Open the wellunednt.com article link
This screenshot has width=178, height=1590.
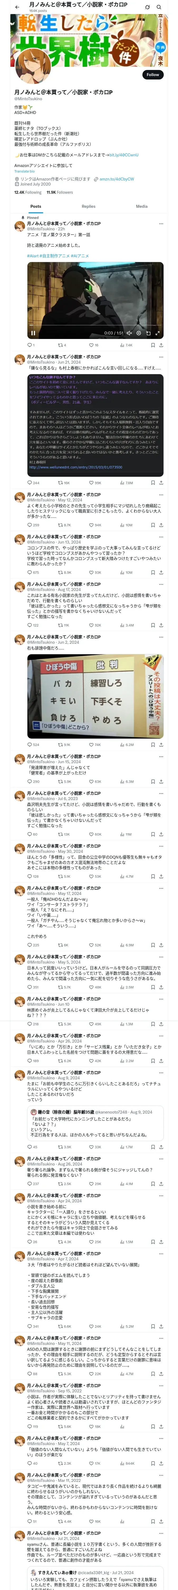[x=75, y=467]
